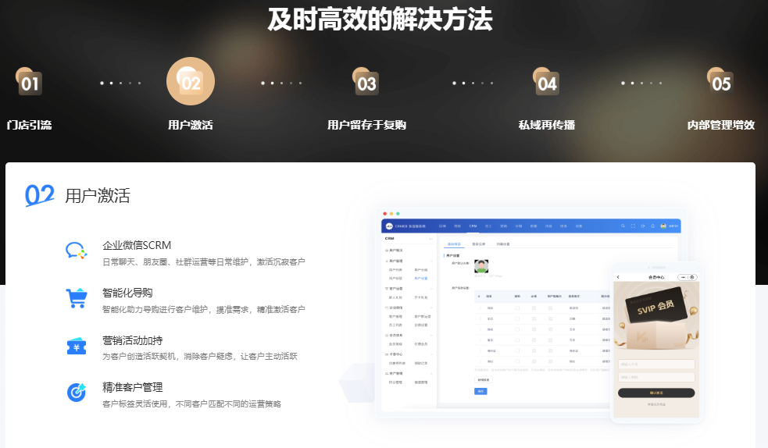This screenshot has height=448, width=768.
Task: Click the 企业微信SCRM chat bubble icon
Action: click(76, 251)
